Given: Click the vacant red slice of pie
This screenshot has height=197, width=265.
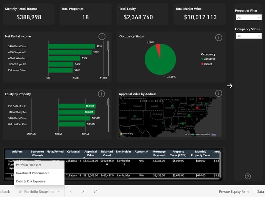Looking at the screenshot, I should (158, 49).
